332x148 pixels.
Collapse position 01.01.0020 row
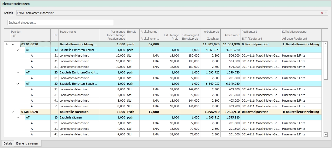click(x=13, y=112)
